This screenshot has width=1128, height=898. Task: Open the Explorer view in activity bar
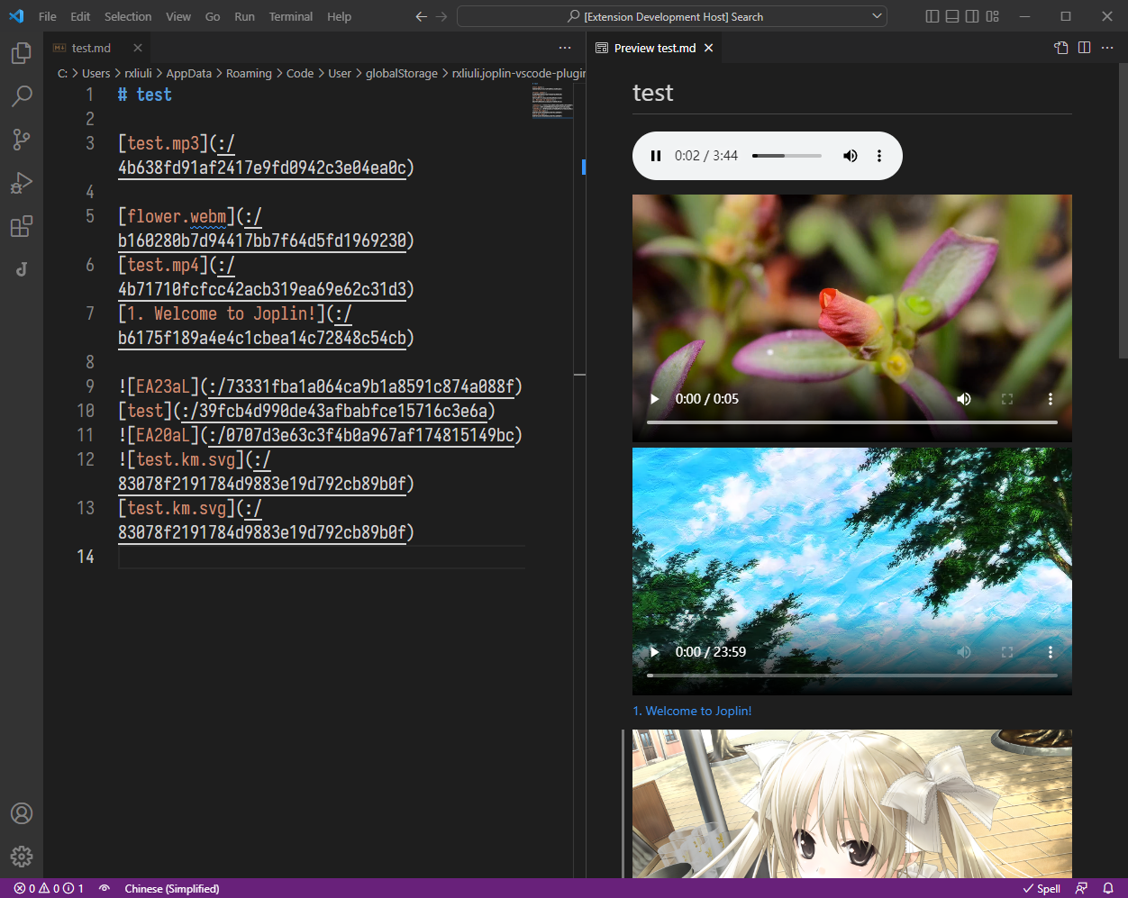pyautogui.click(x=22, y=53)
